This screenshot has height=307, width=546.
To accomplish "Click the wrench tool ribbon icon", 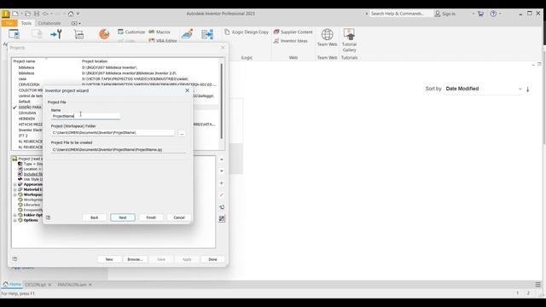I will (56, 34).
